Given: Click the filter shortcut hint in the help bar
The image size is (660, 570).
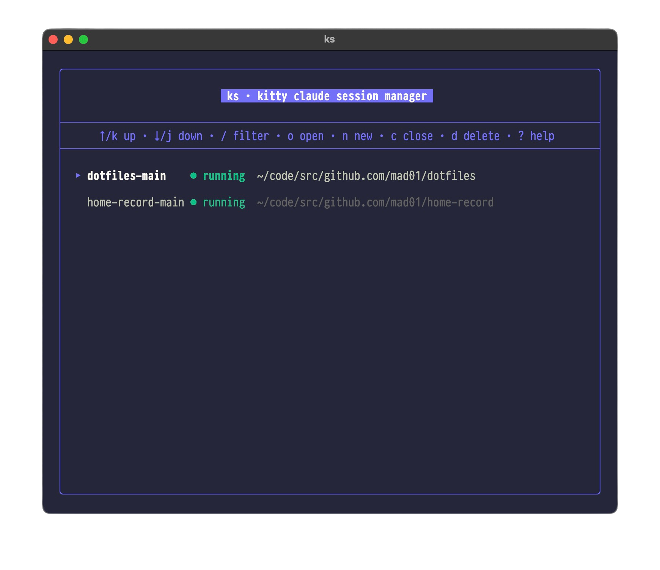Looking at the screenshot, I should click(245, 135).
